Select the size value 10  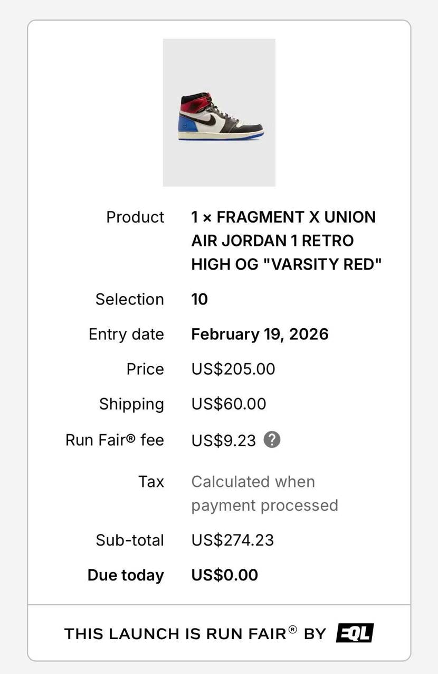[199, 299]
